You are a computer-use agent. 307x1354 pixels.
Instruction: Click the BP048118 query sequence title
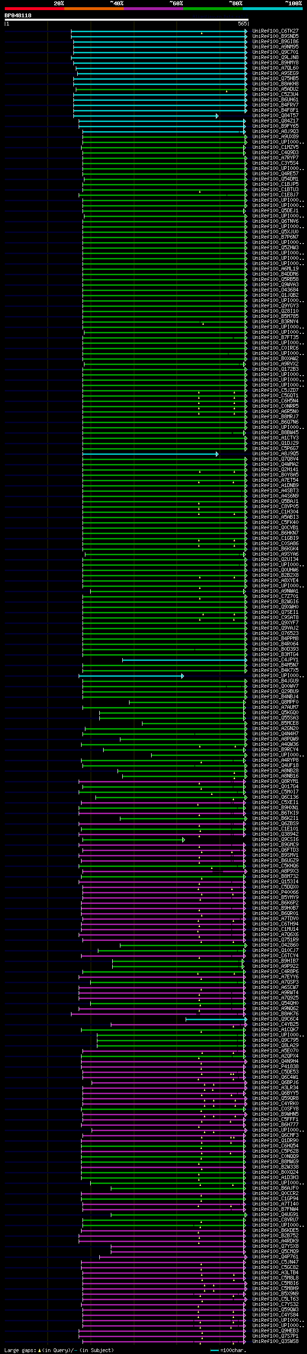coord(18,16)
